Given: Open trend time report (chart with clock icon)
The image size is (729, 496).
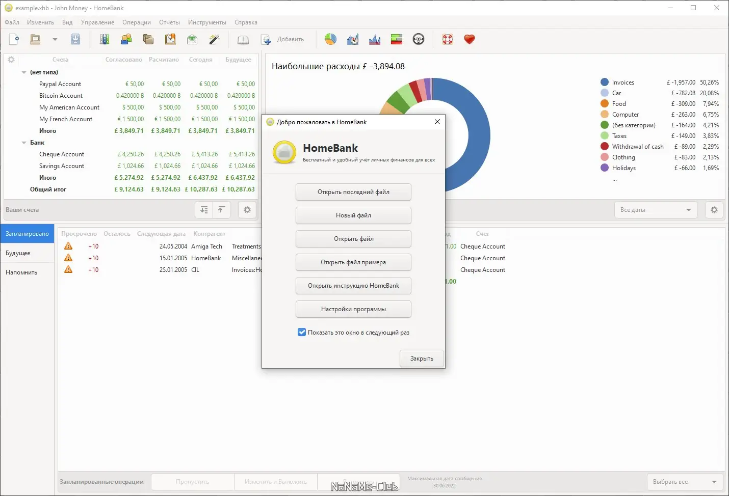Looking at the screenshot, I should [353, 39].
